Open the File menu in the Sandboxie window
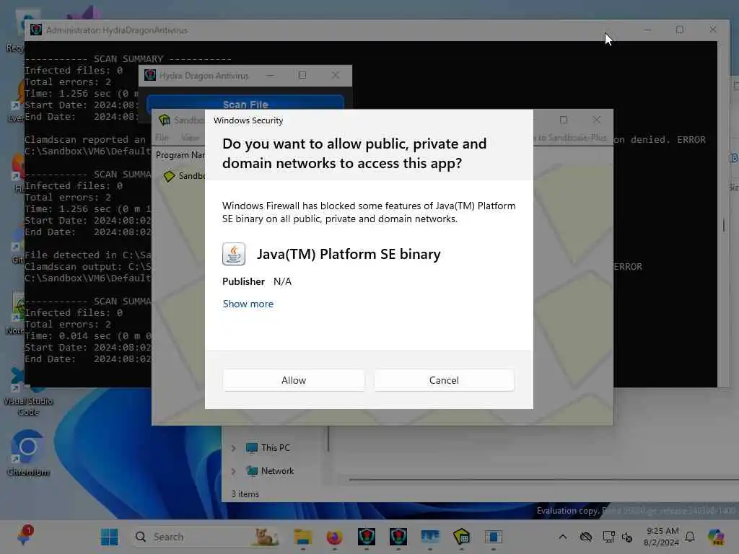The image size is (739, 554). (x=162, y=138)
